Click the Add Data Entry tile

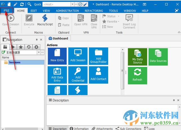(57, 75)
